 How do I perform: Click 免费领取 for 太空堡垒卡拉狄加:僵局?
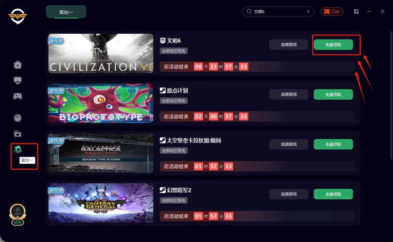(x=334, y=144)
